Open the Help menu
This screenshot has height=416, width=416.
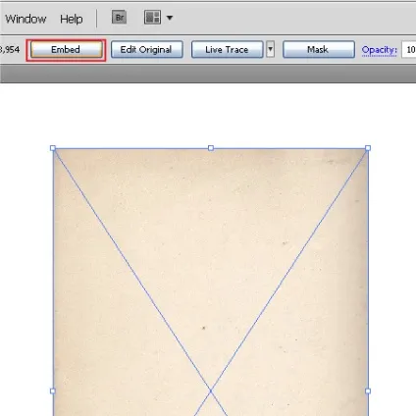pos(72,19)
